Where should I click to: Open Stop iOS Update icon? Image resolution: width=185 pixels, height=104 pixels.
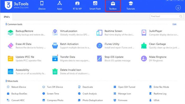tap(99, 59)
